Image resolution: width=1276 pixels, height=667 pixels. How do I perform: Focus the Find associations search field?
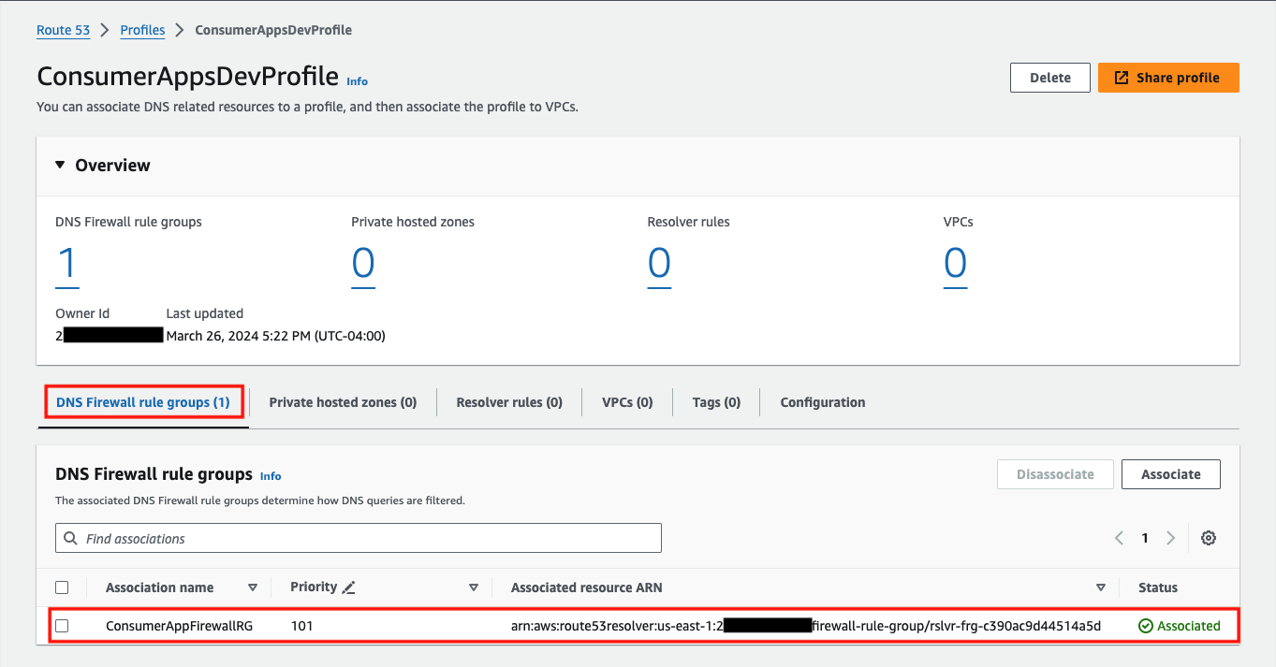359,538
